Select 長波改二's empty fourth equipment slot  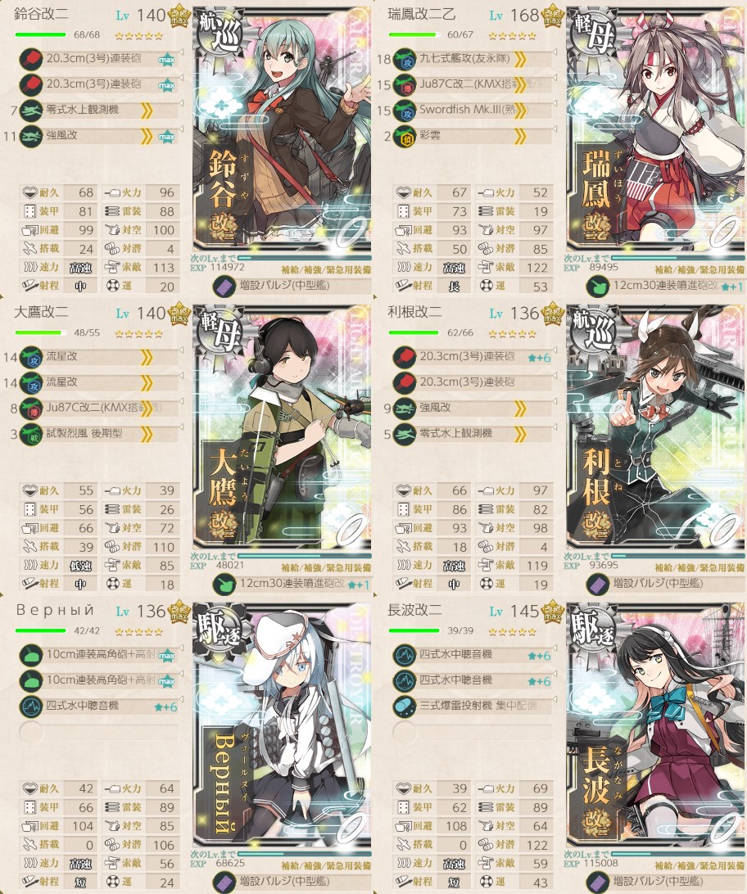click(472, 732)
